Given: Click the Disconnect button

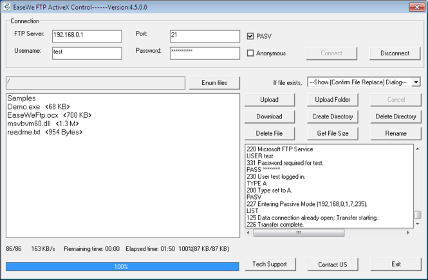Looking at the screenshot, I should pyautogui.click(x=395, y=53).
